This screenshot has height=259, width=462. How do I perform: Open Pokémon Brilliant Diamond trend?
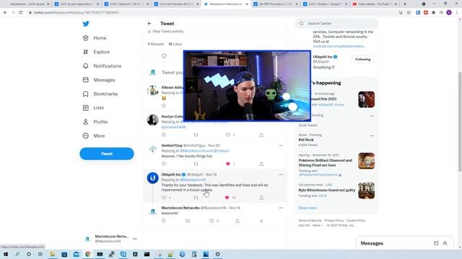tap(326, 163)
